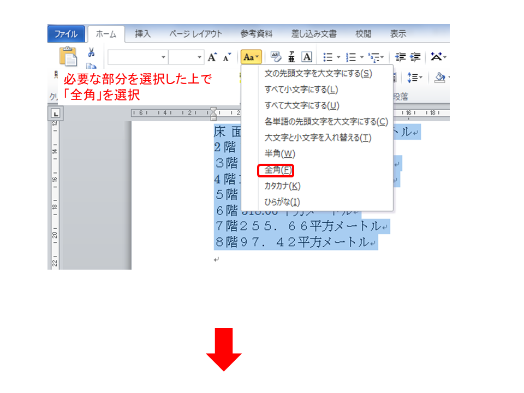Expand the Change Case (Aa) dropdown
This screenshot has height=393, width=524.
click(252, 57)
